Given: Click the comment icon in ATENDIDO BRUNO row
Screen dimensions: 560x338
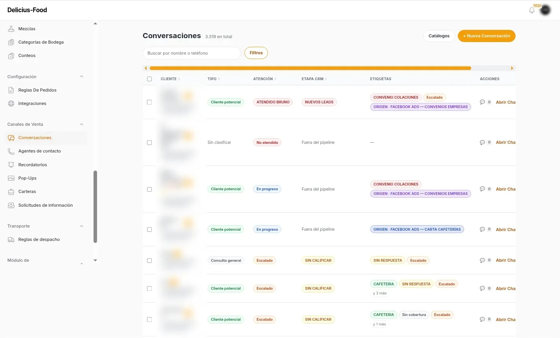Looking at the screenshot, I should [482, 102].
